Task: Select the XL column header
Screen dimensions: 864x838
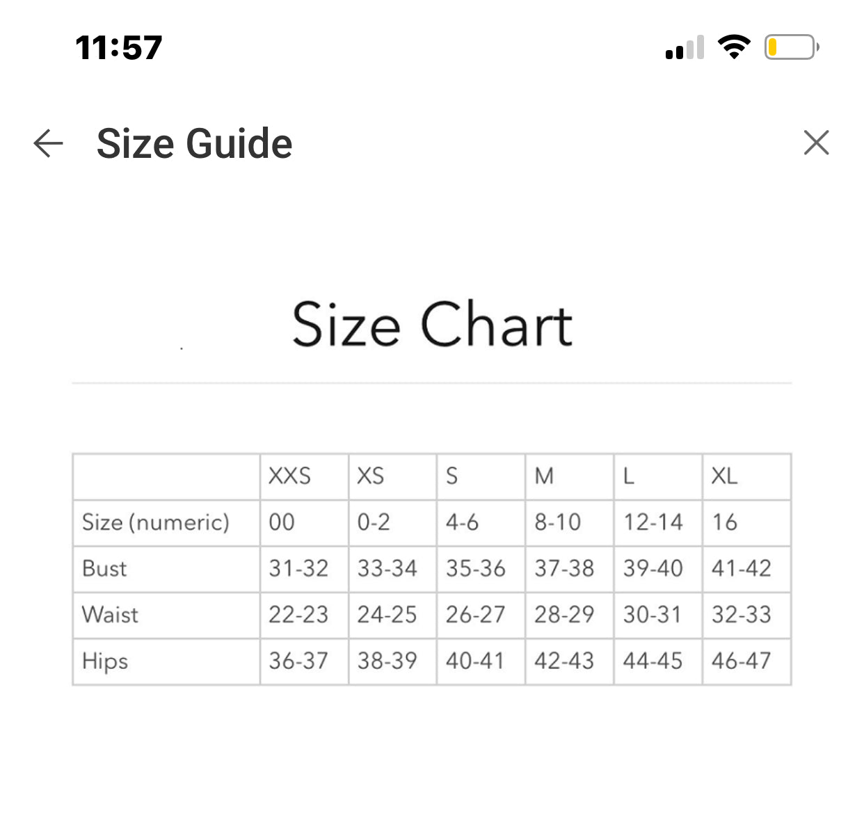Action: coord(746,476)
